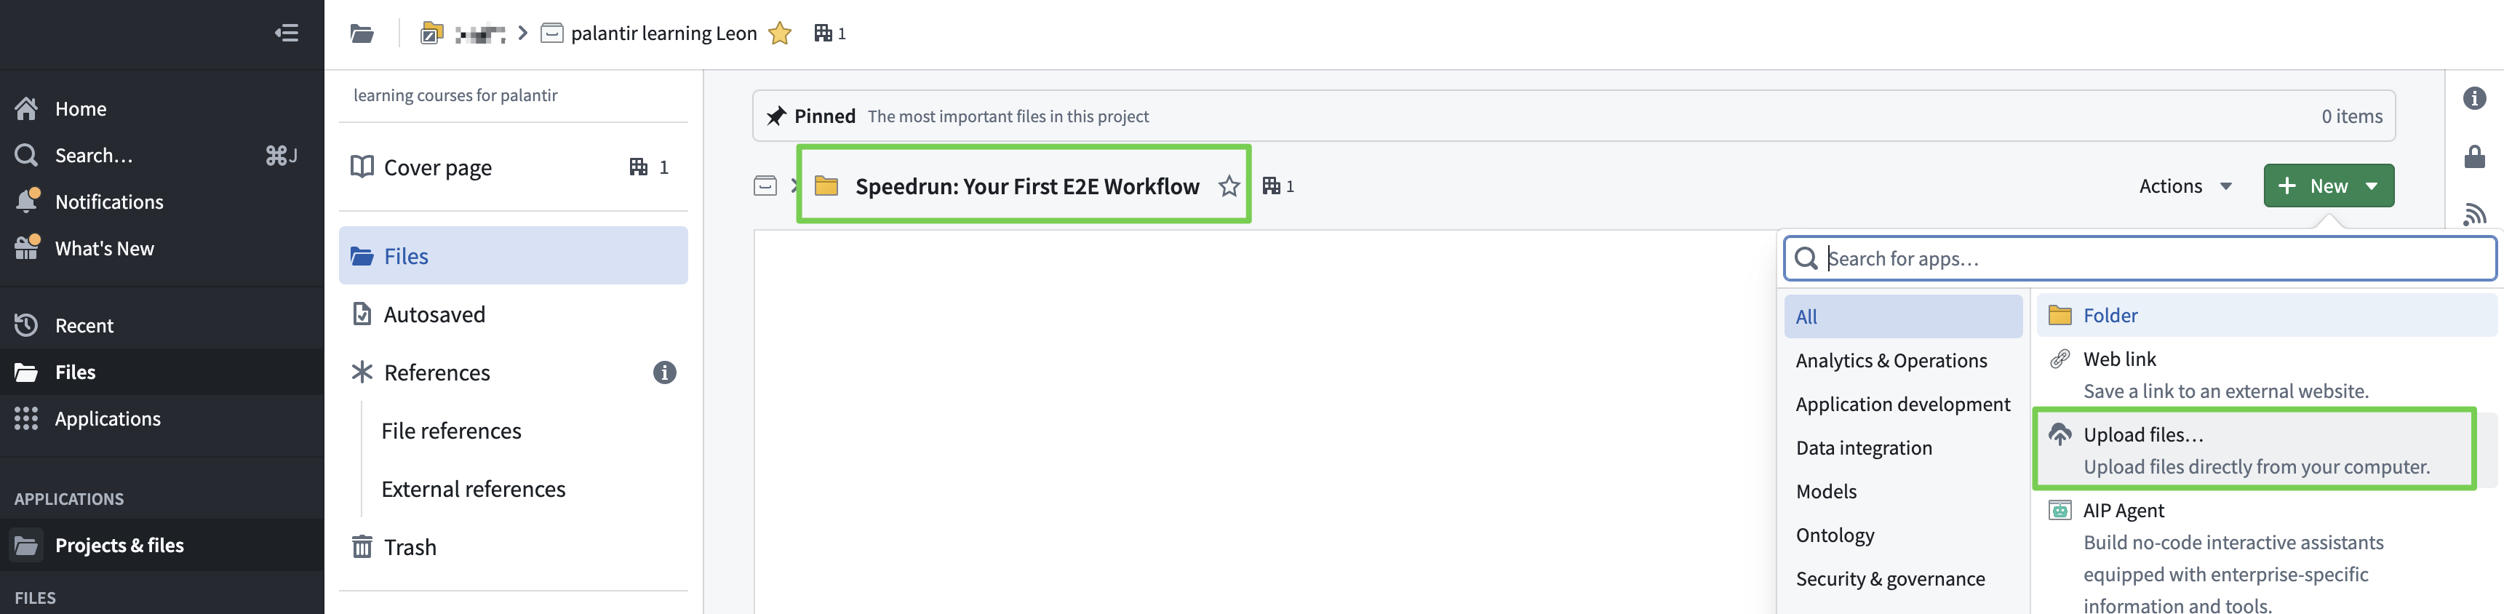Open Notifications bell in sidebar
2504x614 pixels.
27,201
